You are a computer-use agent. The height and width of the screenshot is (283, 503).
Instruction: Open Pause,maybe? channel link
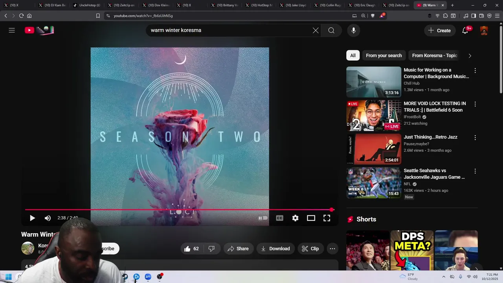tap(416, 144)
